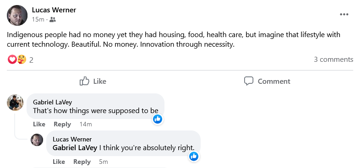Viewport: 361px width, 168px height.
Task: Click the friends audience icon beside 15m
Action: coord(53,20)
